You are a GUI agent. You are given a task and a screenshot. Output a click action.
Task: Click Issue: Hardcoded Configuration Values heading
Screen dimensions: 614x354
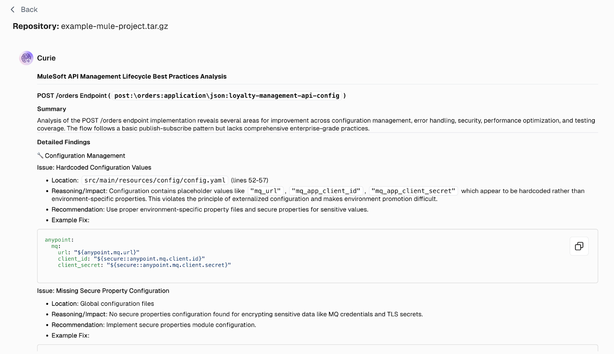click(x=94, y=167)
